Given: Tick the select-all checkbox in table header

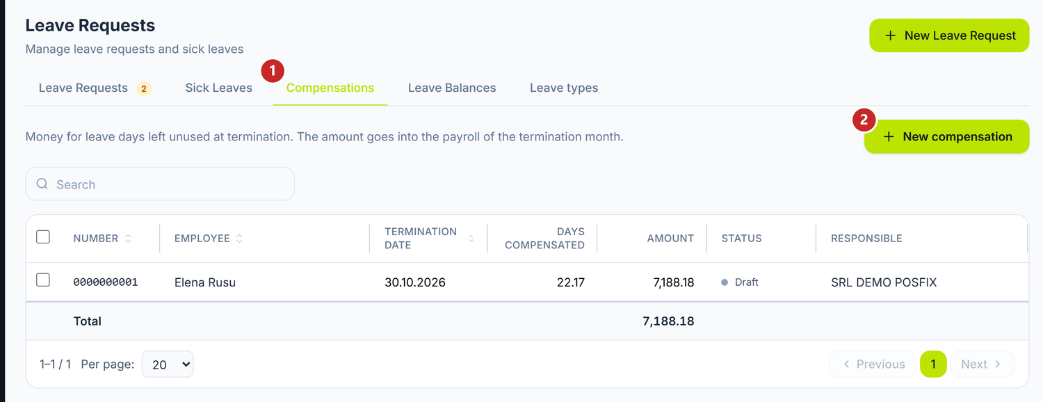Looking at the screenshot, I should point(43,237).
